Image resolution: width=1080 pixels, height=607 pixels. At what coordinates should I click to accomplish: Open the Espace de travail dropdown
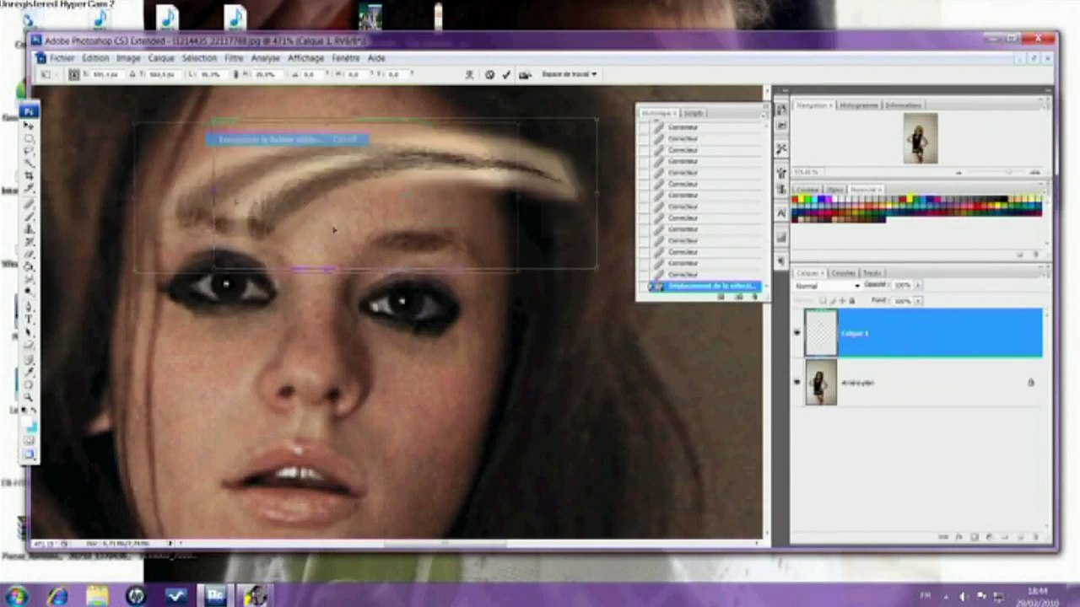pos(569,74)
